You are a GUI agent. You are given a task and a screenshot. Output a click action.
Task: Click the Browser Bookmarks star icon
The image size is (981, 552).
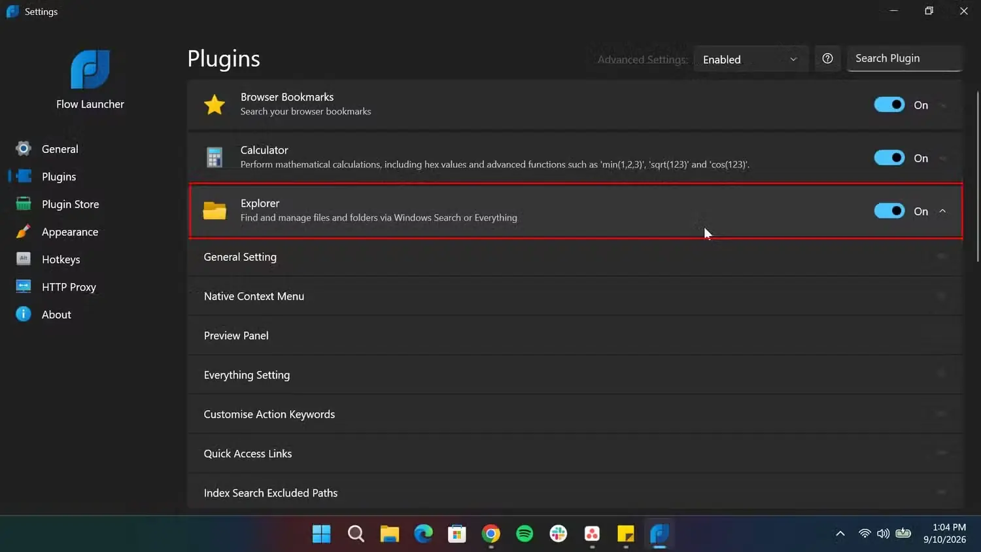coord(215,105)
